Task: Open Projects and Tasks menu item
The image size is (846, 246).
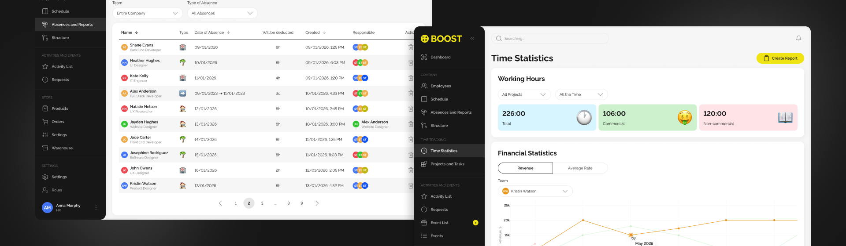Action: [x=447, y=164]
